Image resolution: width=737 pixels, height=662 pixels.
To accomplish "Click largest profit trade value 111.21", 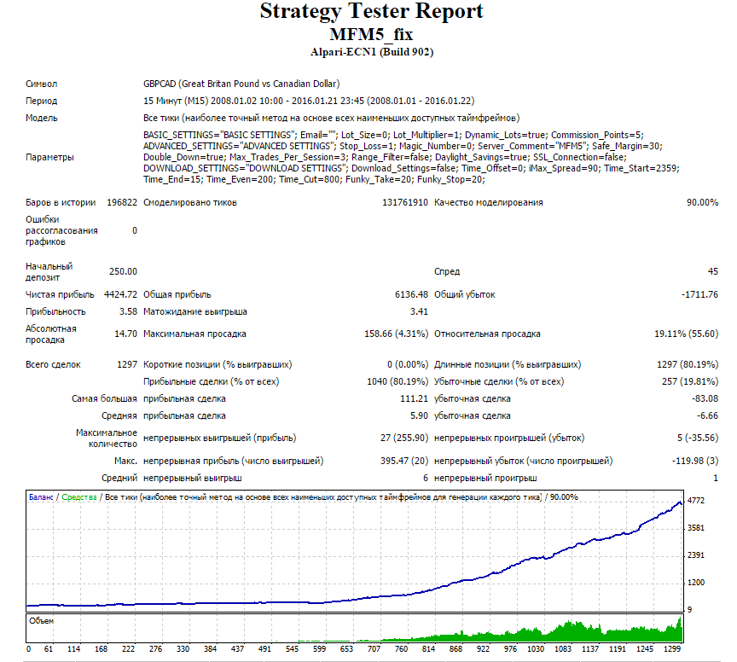I will (x=414, y=398).
